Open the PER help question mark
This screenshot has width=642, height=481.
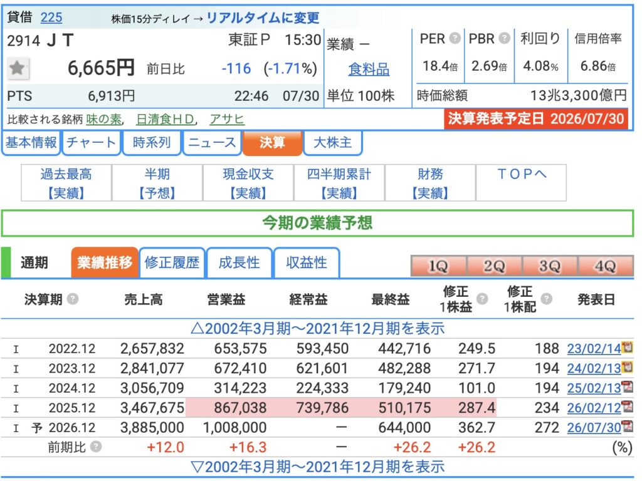click(455, 38)
